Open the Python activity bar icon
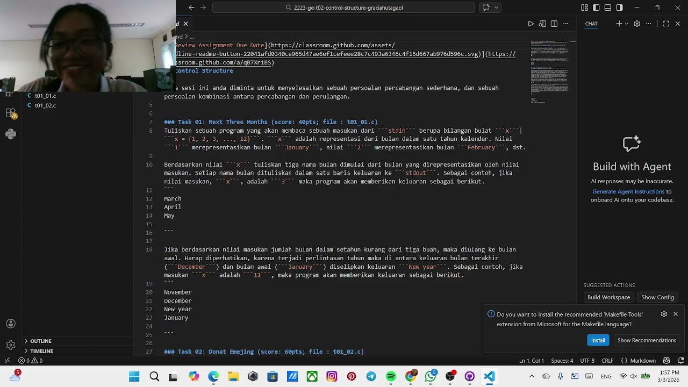Screen dimensions: 688x387 pyautogui.click(x=11, y=134)
